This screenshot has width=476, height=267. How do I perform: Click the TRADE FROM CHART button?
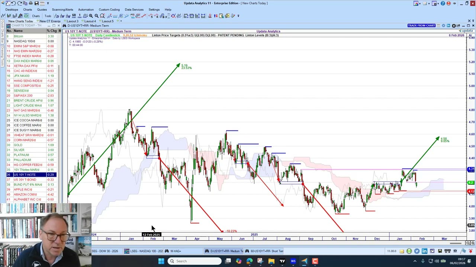(x=421, y=26)
